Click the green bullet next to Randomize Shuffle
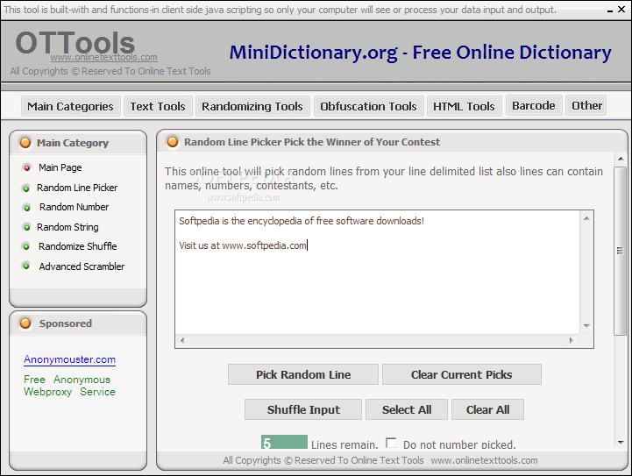The width and height of the screenshot is (632, 476). pyautogui.click(x=26, y=246)
